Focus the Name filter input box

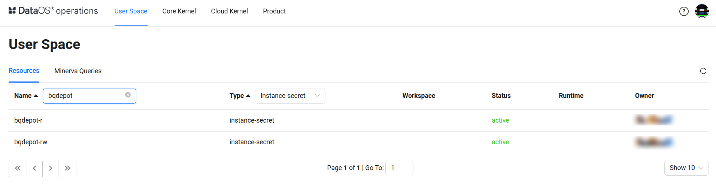click(85, 96)
